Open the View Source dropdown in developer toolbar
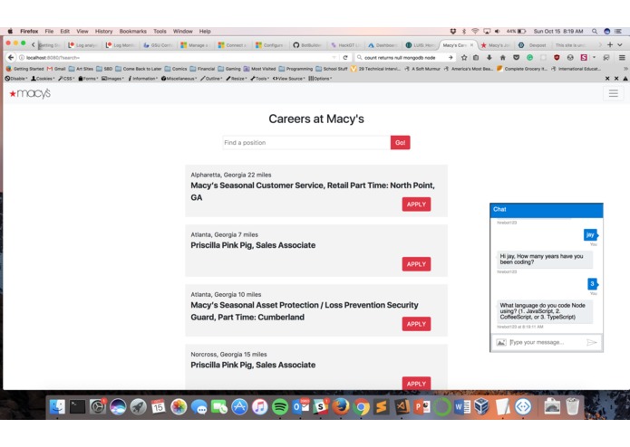This screenshot has width=630, height=447. click(x=289, y=79)
